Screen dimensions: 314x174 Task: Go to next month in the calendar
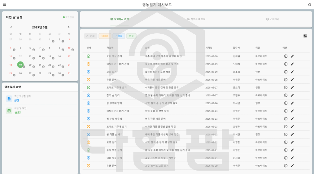[x=69, y=27]
